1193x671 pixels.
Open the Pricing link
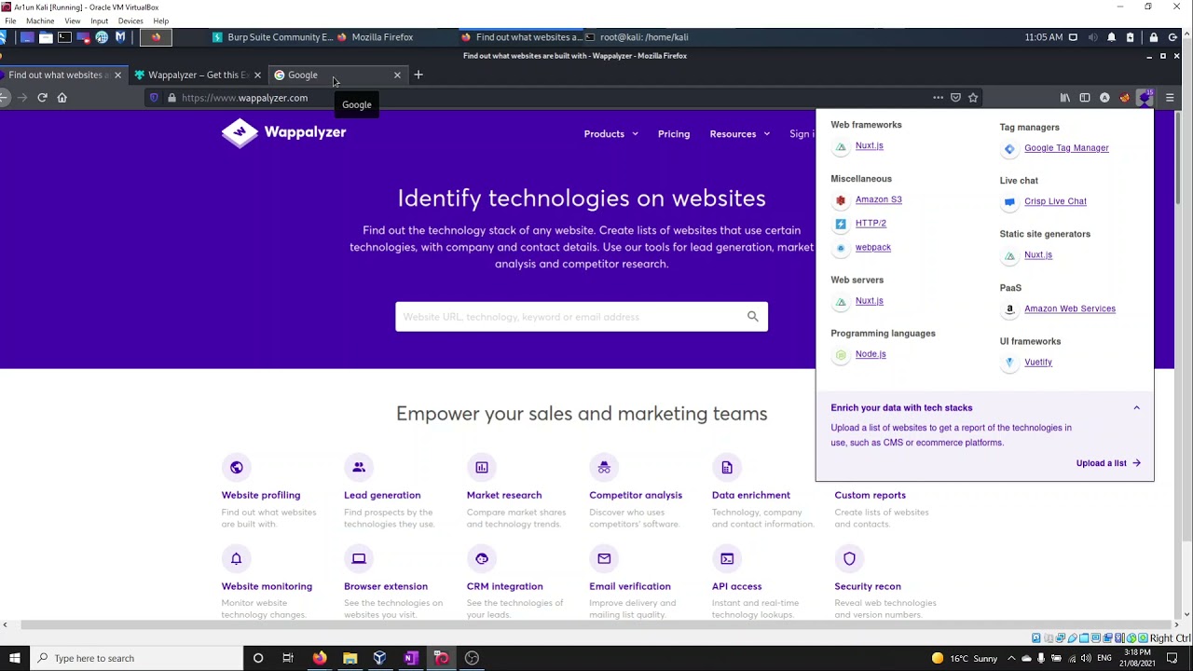coord(674,134)
